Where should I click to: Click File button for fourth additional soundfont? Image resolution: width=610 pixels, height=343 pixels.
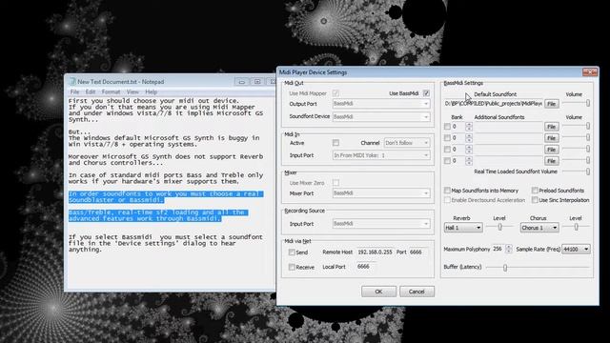551,161
